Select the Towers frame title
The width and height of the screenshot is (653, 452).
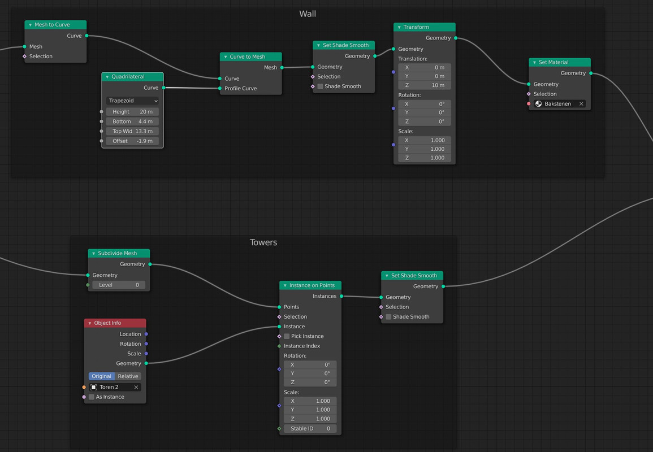tap(263, 242)
